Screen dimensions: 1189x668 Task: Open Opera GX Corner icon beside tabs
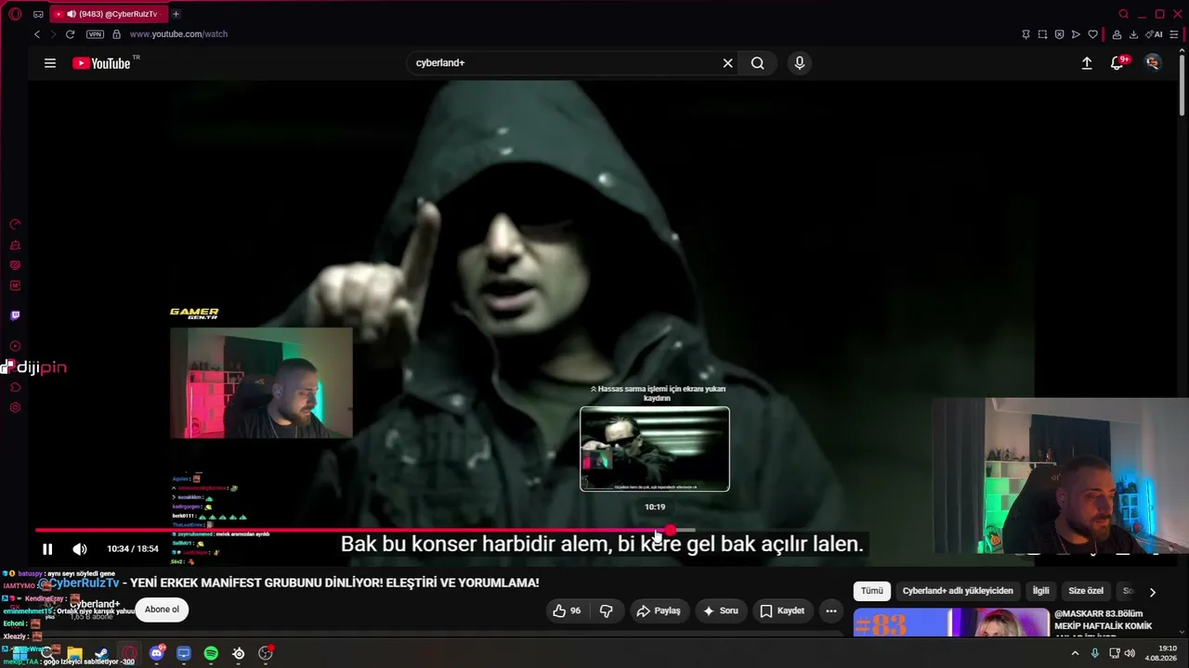pyautogui.click(x=38, y=14)
